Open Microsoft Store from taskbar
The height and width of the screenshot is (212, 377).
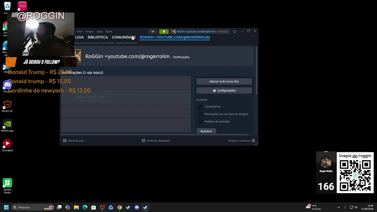tap(93, 207)
